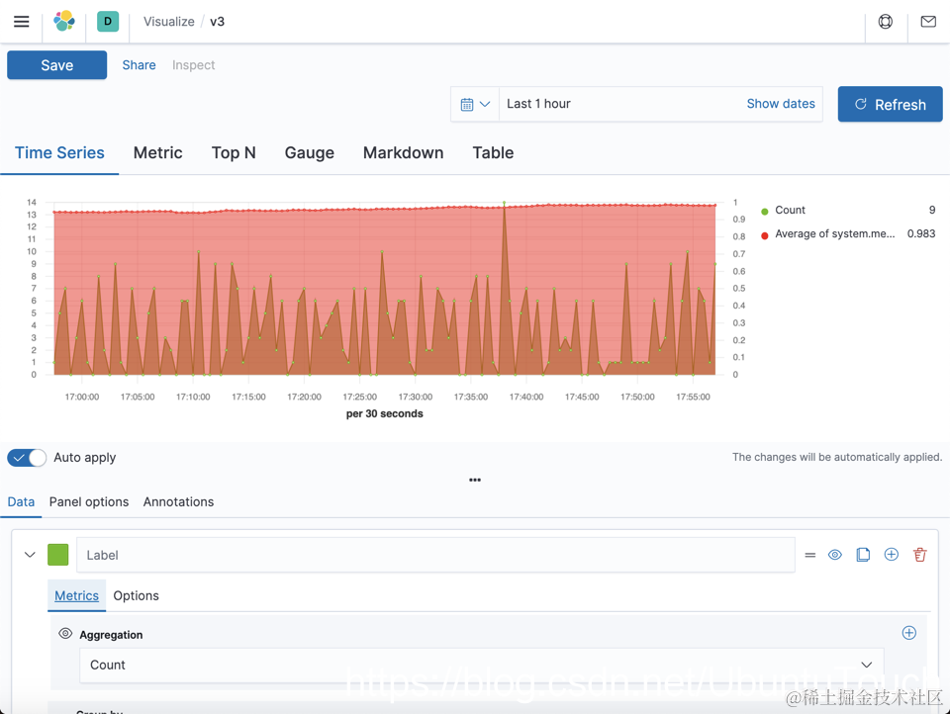
Task: Clone the series with copy icon
Action: [x=863, y=555]
